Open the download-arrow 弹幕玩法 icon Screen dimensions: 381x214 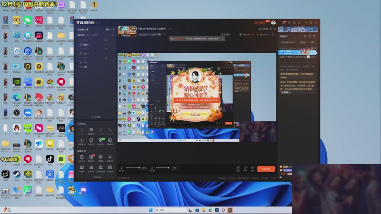pos(82,141)
